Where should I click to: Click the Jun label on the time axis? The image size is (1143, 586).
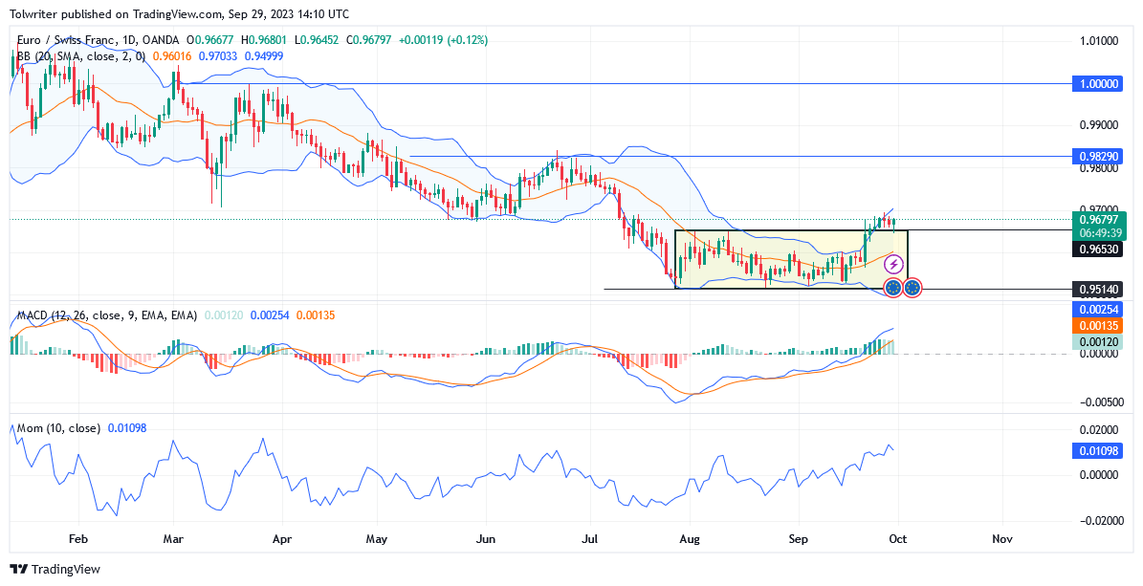(x=485, y=539)
